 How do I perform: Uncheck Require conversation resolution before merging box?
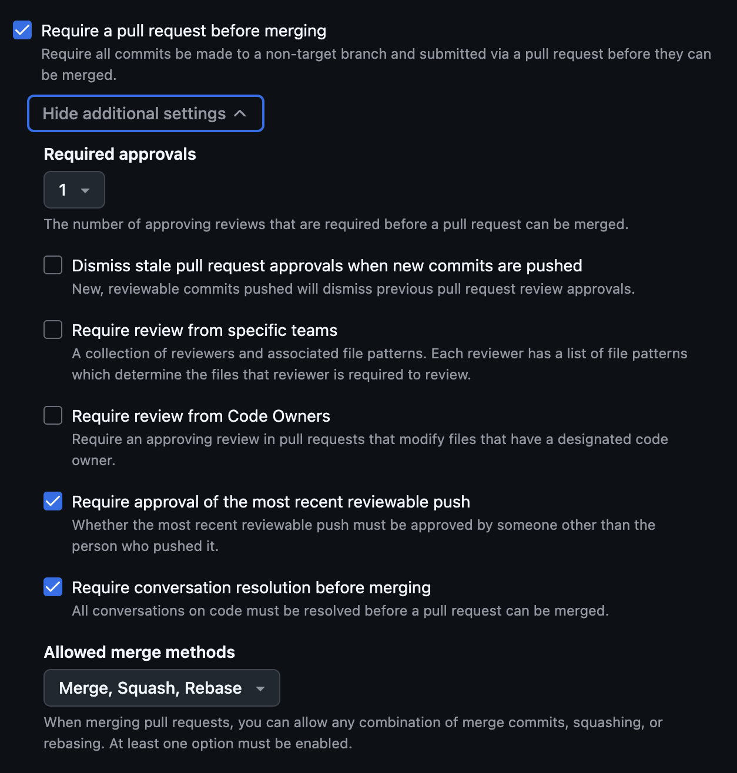pyautogui.click(x=53, y=587)
